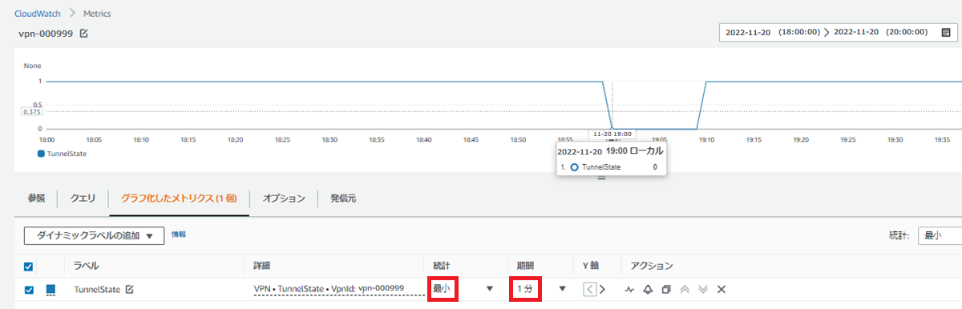Uncheck the TunnelState row checkbox

29,289
